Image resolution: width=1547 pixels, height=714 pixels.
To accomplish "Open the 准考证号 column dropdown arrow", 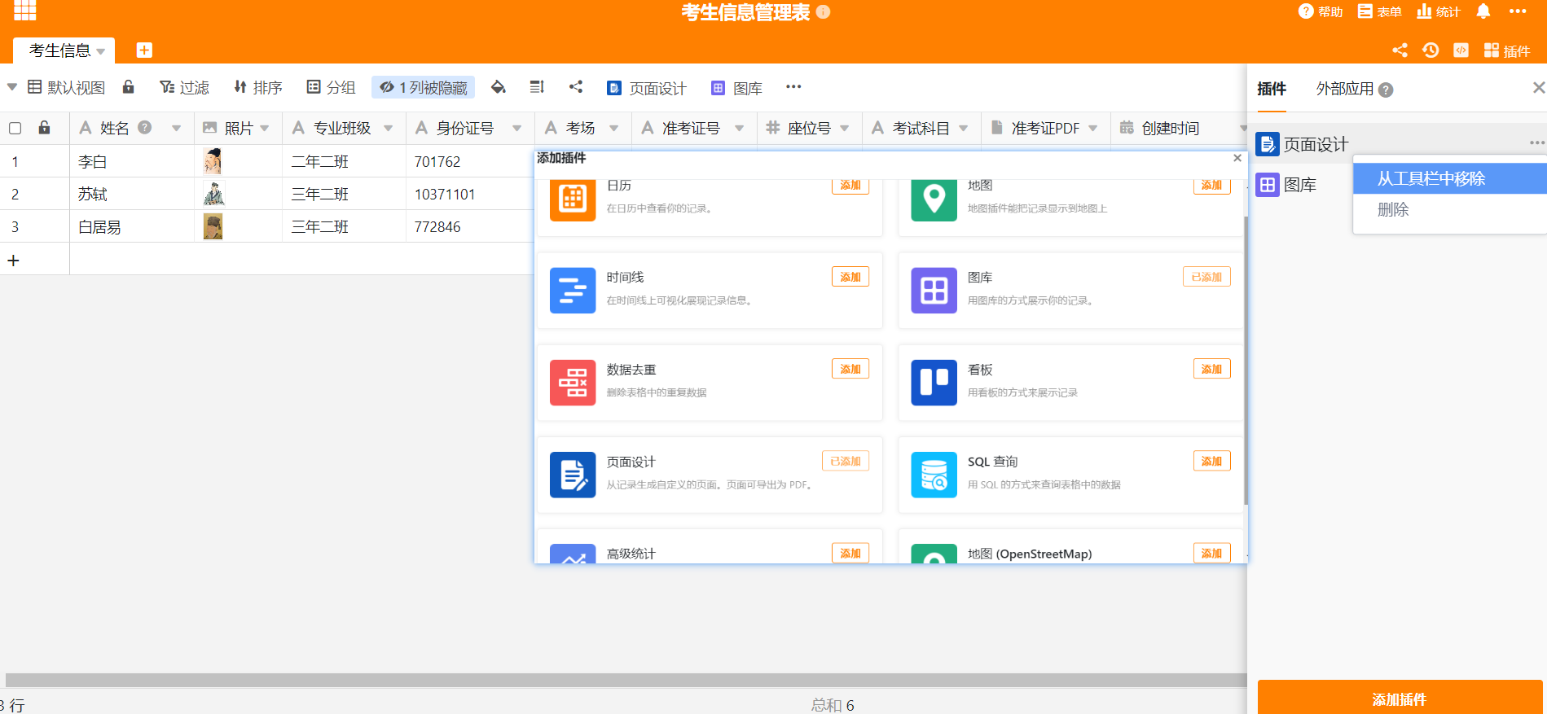I will coord(739,128).
